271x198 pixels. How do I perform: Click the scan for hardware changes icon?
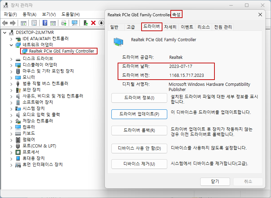[75, 23]
